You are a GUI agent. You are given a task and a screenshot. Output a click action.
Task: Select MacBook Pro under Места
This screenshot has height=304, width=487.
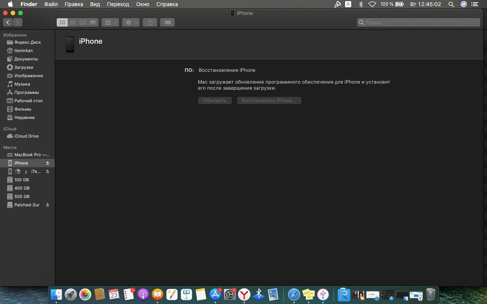pyautogui.click(x=27, y=155)
